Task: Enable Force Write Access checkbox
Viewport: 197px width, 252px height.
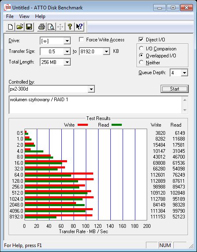Action: tap(81, 39)
